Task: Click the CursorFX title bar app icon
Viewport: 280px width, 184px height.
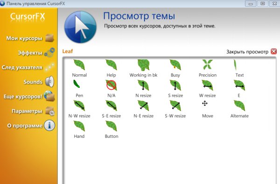Action: 2,3
